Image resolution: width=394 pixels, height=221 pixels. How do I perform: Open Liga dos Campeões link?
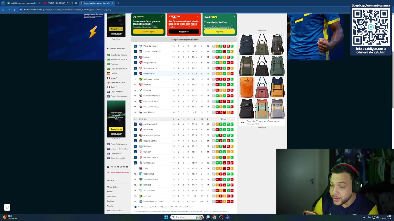point(119,149)
